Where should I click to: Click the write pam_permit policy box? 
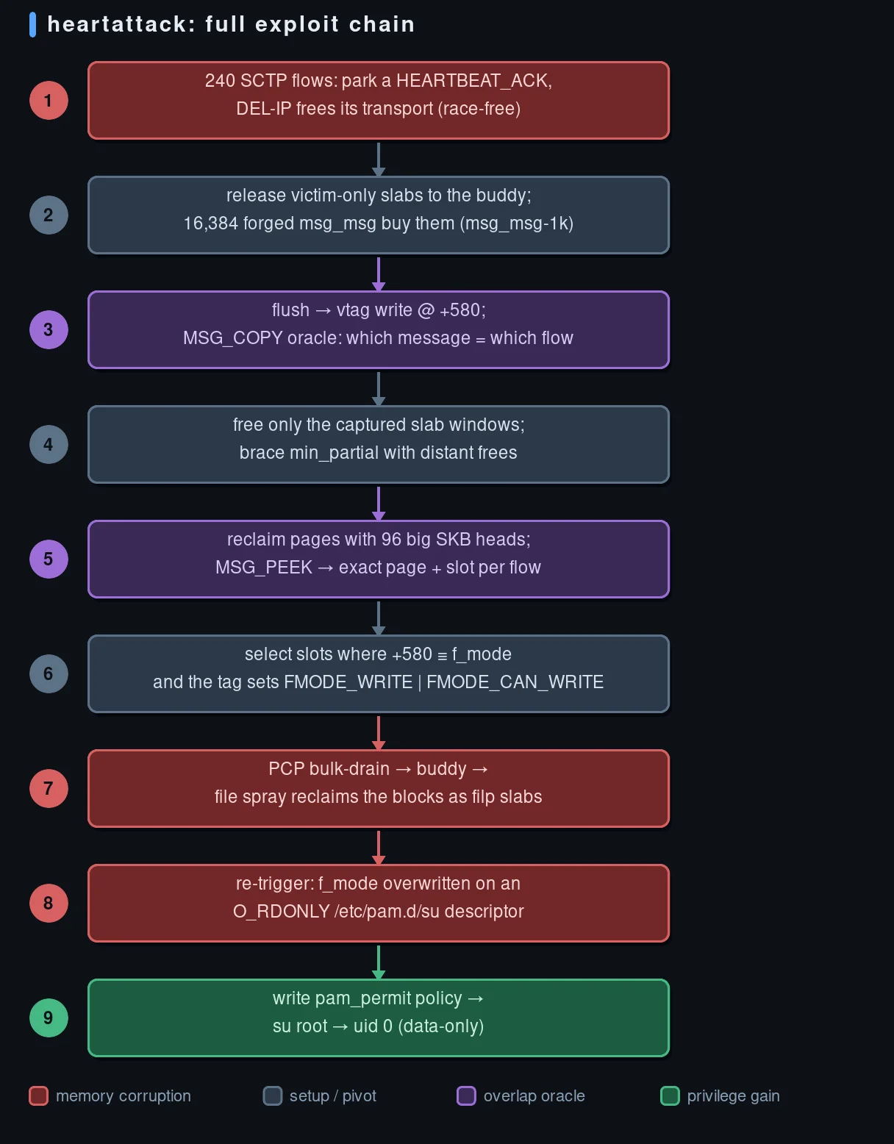(379, 1018)
